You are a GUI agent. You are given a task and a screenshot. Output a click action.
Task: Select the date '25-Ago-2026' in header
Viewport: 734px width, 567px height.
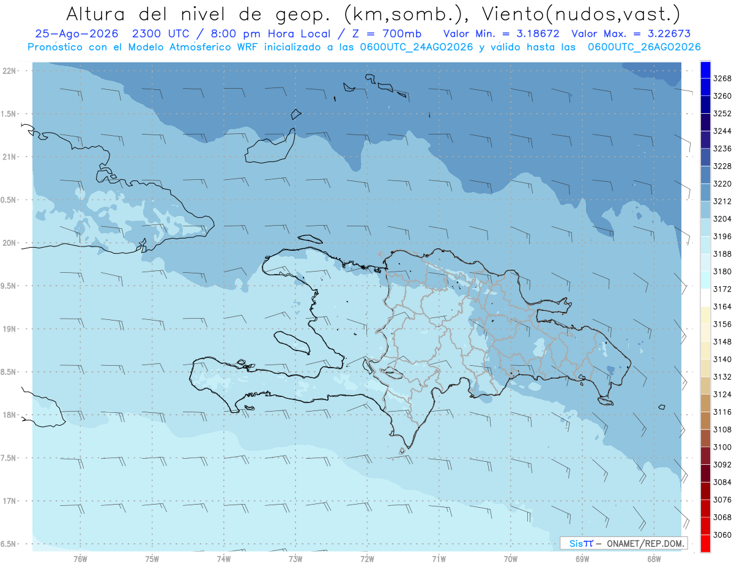click(x=75, y=34)
